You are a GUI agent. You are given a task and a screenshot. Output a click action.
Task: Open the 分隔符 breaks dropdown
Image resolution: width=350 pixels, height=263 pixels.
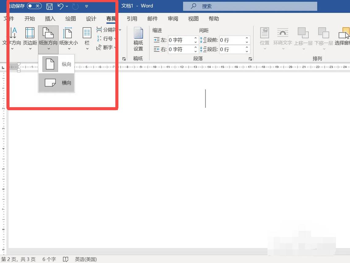pyautogui.click(x=109, y=30)
